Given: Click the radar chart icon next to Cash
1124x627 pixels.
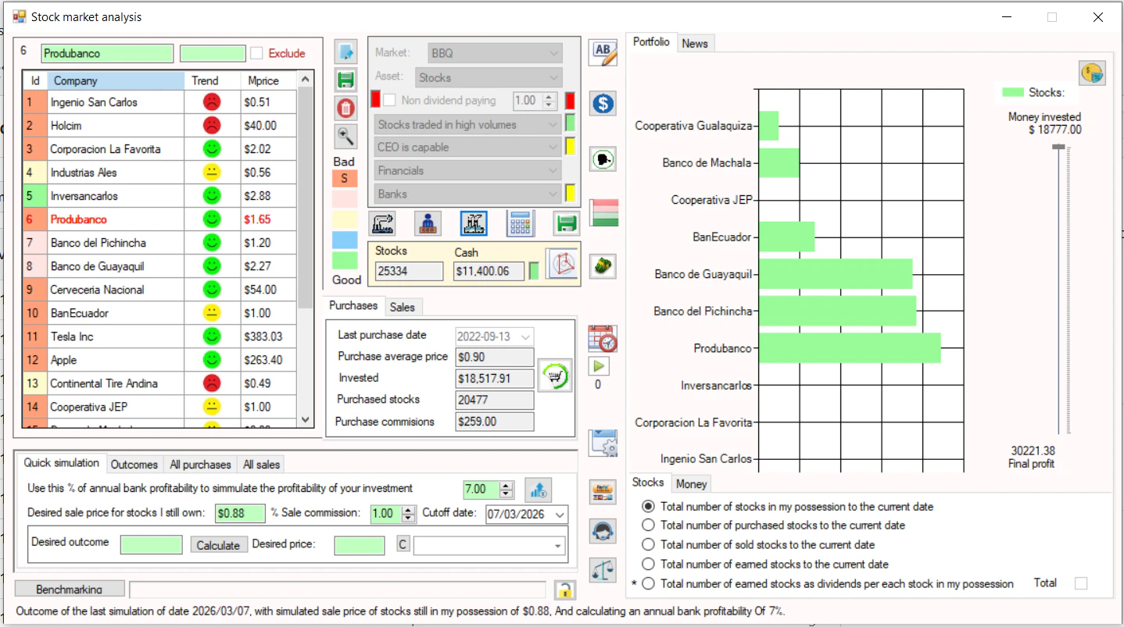Looking at the screenshot, I should click(561, 264).
